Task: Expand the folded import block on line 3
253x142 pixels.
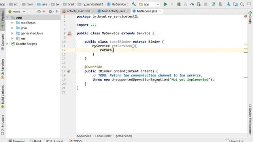Action: [x=93, y=25]
